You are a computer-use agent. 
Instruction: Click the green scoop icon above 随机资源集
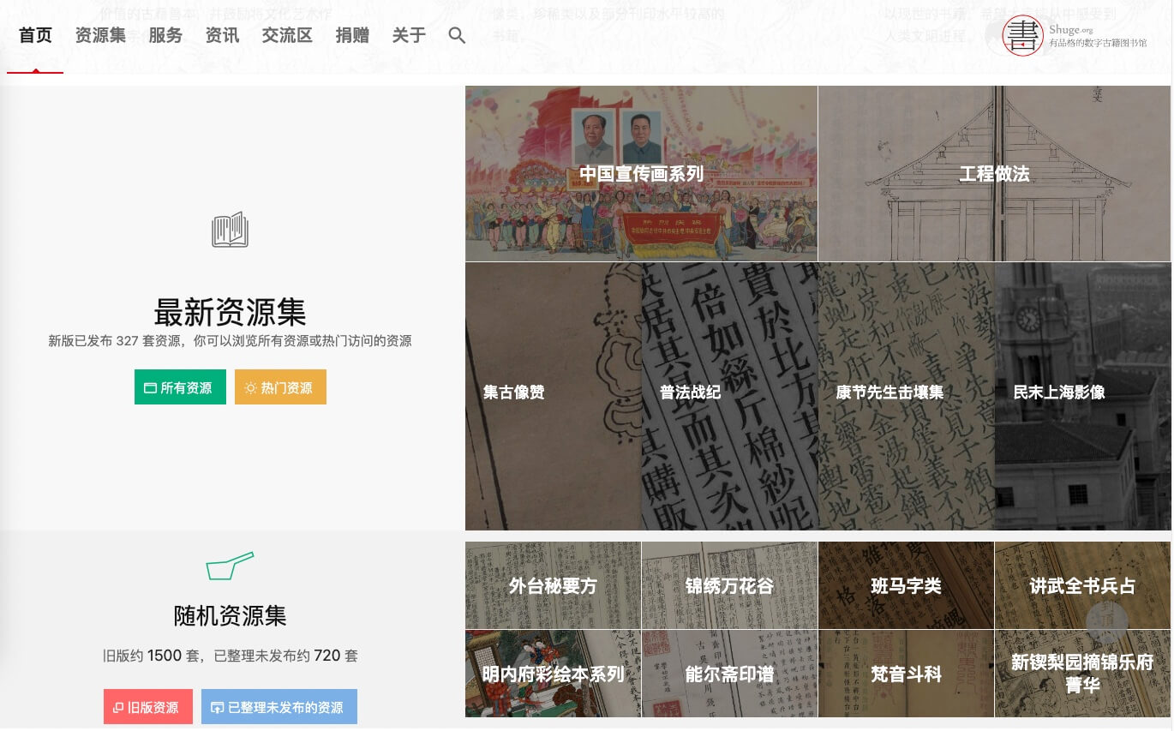tap(230, 566)
